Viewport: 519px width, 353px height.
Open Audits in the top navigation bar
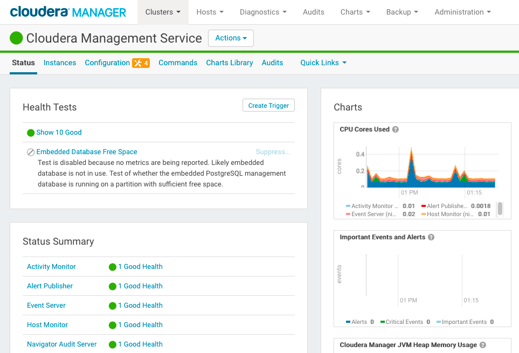pyautogui.click(x=314, y=12)
